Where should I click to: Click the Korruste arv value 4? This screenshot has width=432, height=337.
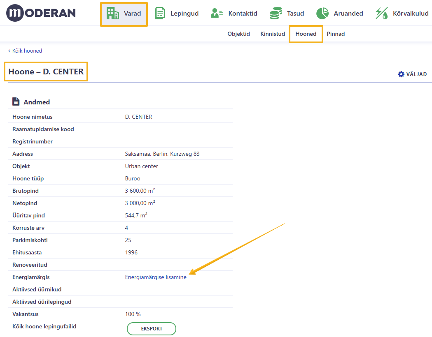click(126, 228)
